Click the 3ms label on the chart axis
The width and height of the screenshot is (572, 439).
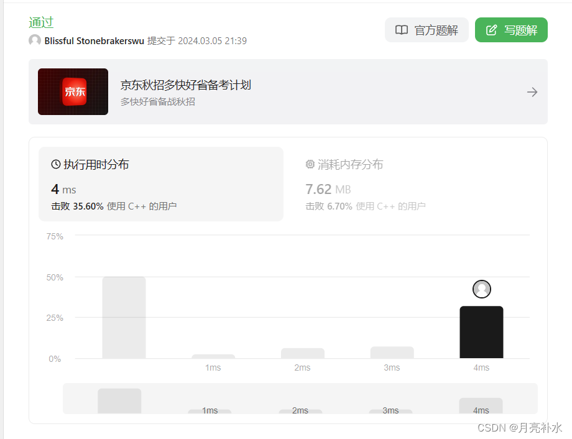[x=391, y=367]
